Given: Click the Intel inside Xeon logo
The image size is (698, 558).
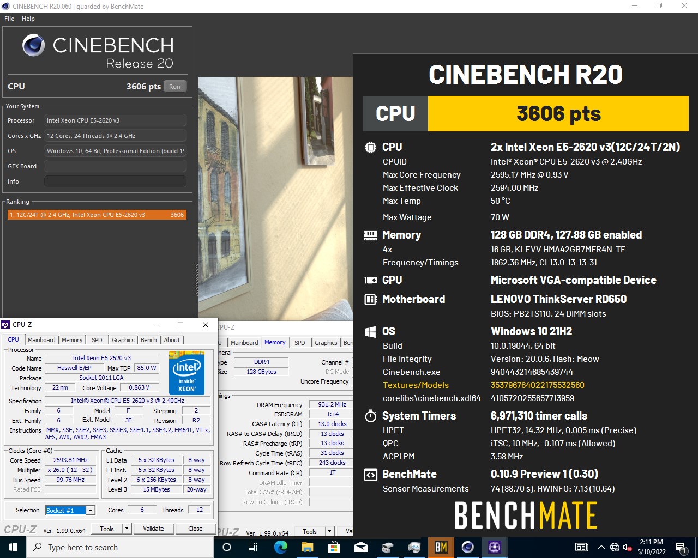Looking at the screenshot, I should pos(186,373).
